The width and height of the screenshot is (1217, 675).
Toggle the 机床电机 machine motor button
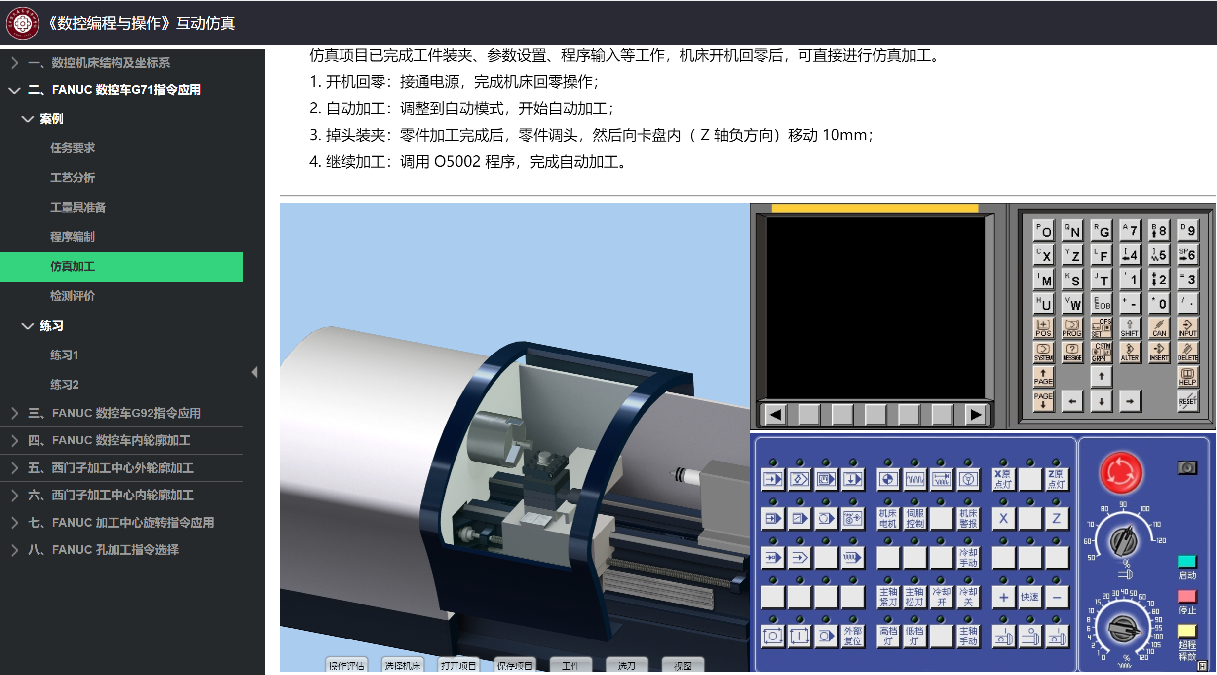click(887, 519)
